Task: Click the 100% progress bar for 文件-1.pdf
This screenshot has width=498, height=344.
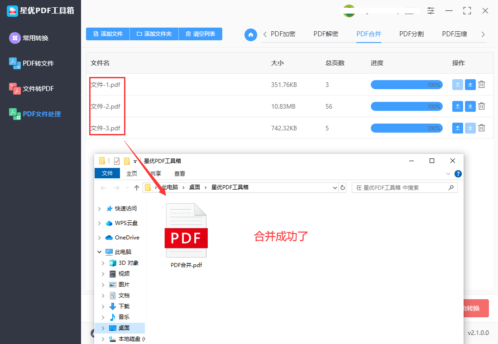Action: point(407,84)
